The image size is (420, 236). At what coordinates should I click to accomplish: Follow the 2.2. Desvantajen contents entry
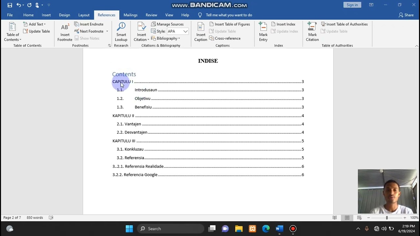tap(210, 132)
